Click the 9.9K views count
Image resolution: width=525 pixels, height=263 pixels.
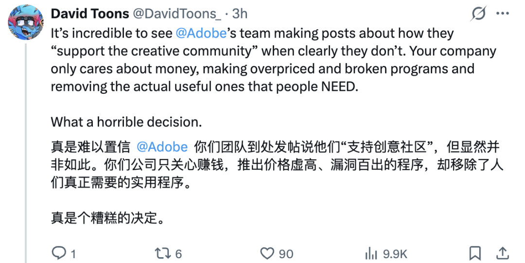pyautogui.click(x=395, y=254)
